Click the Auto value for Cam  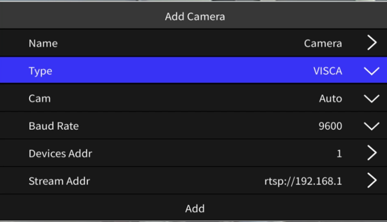(331, 99)
